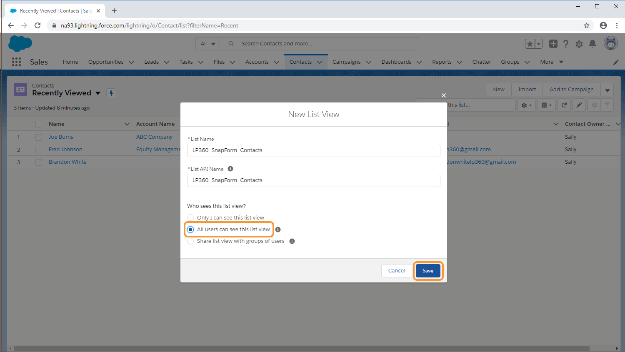Click info icon beside All users option
Image resolution: width=625 pixels, height=352 pixels.
pyautogui.click(x=278, y=230)
